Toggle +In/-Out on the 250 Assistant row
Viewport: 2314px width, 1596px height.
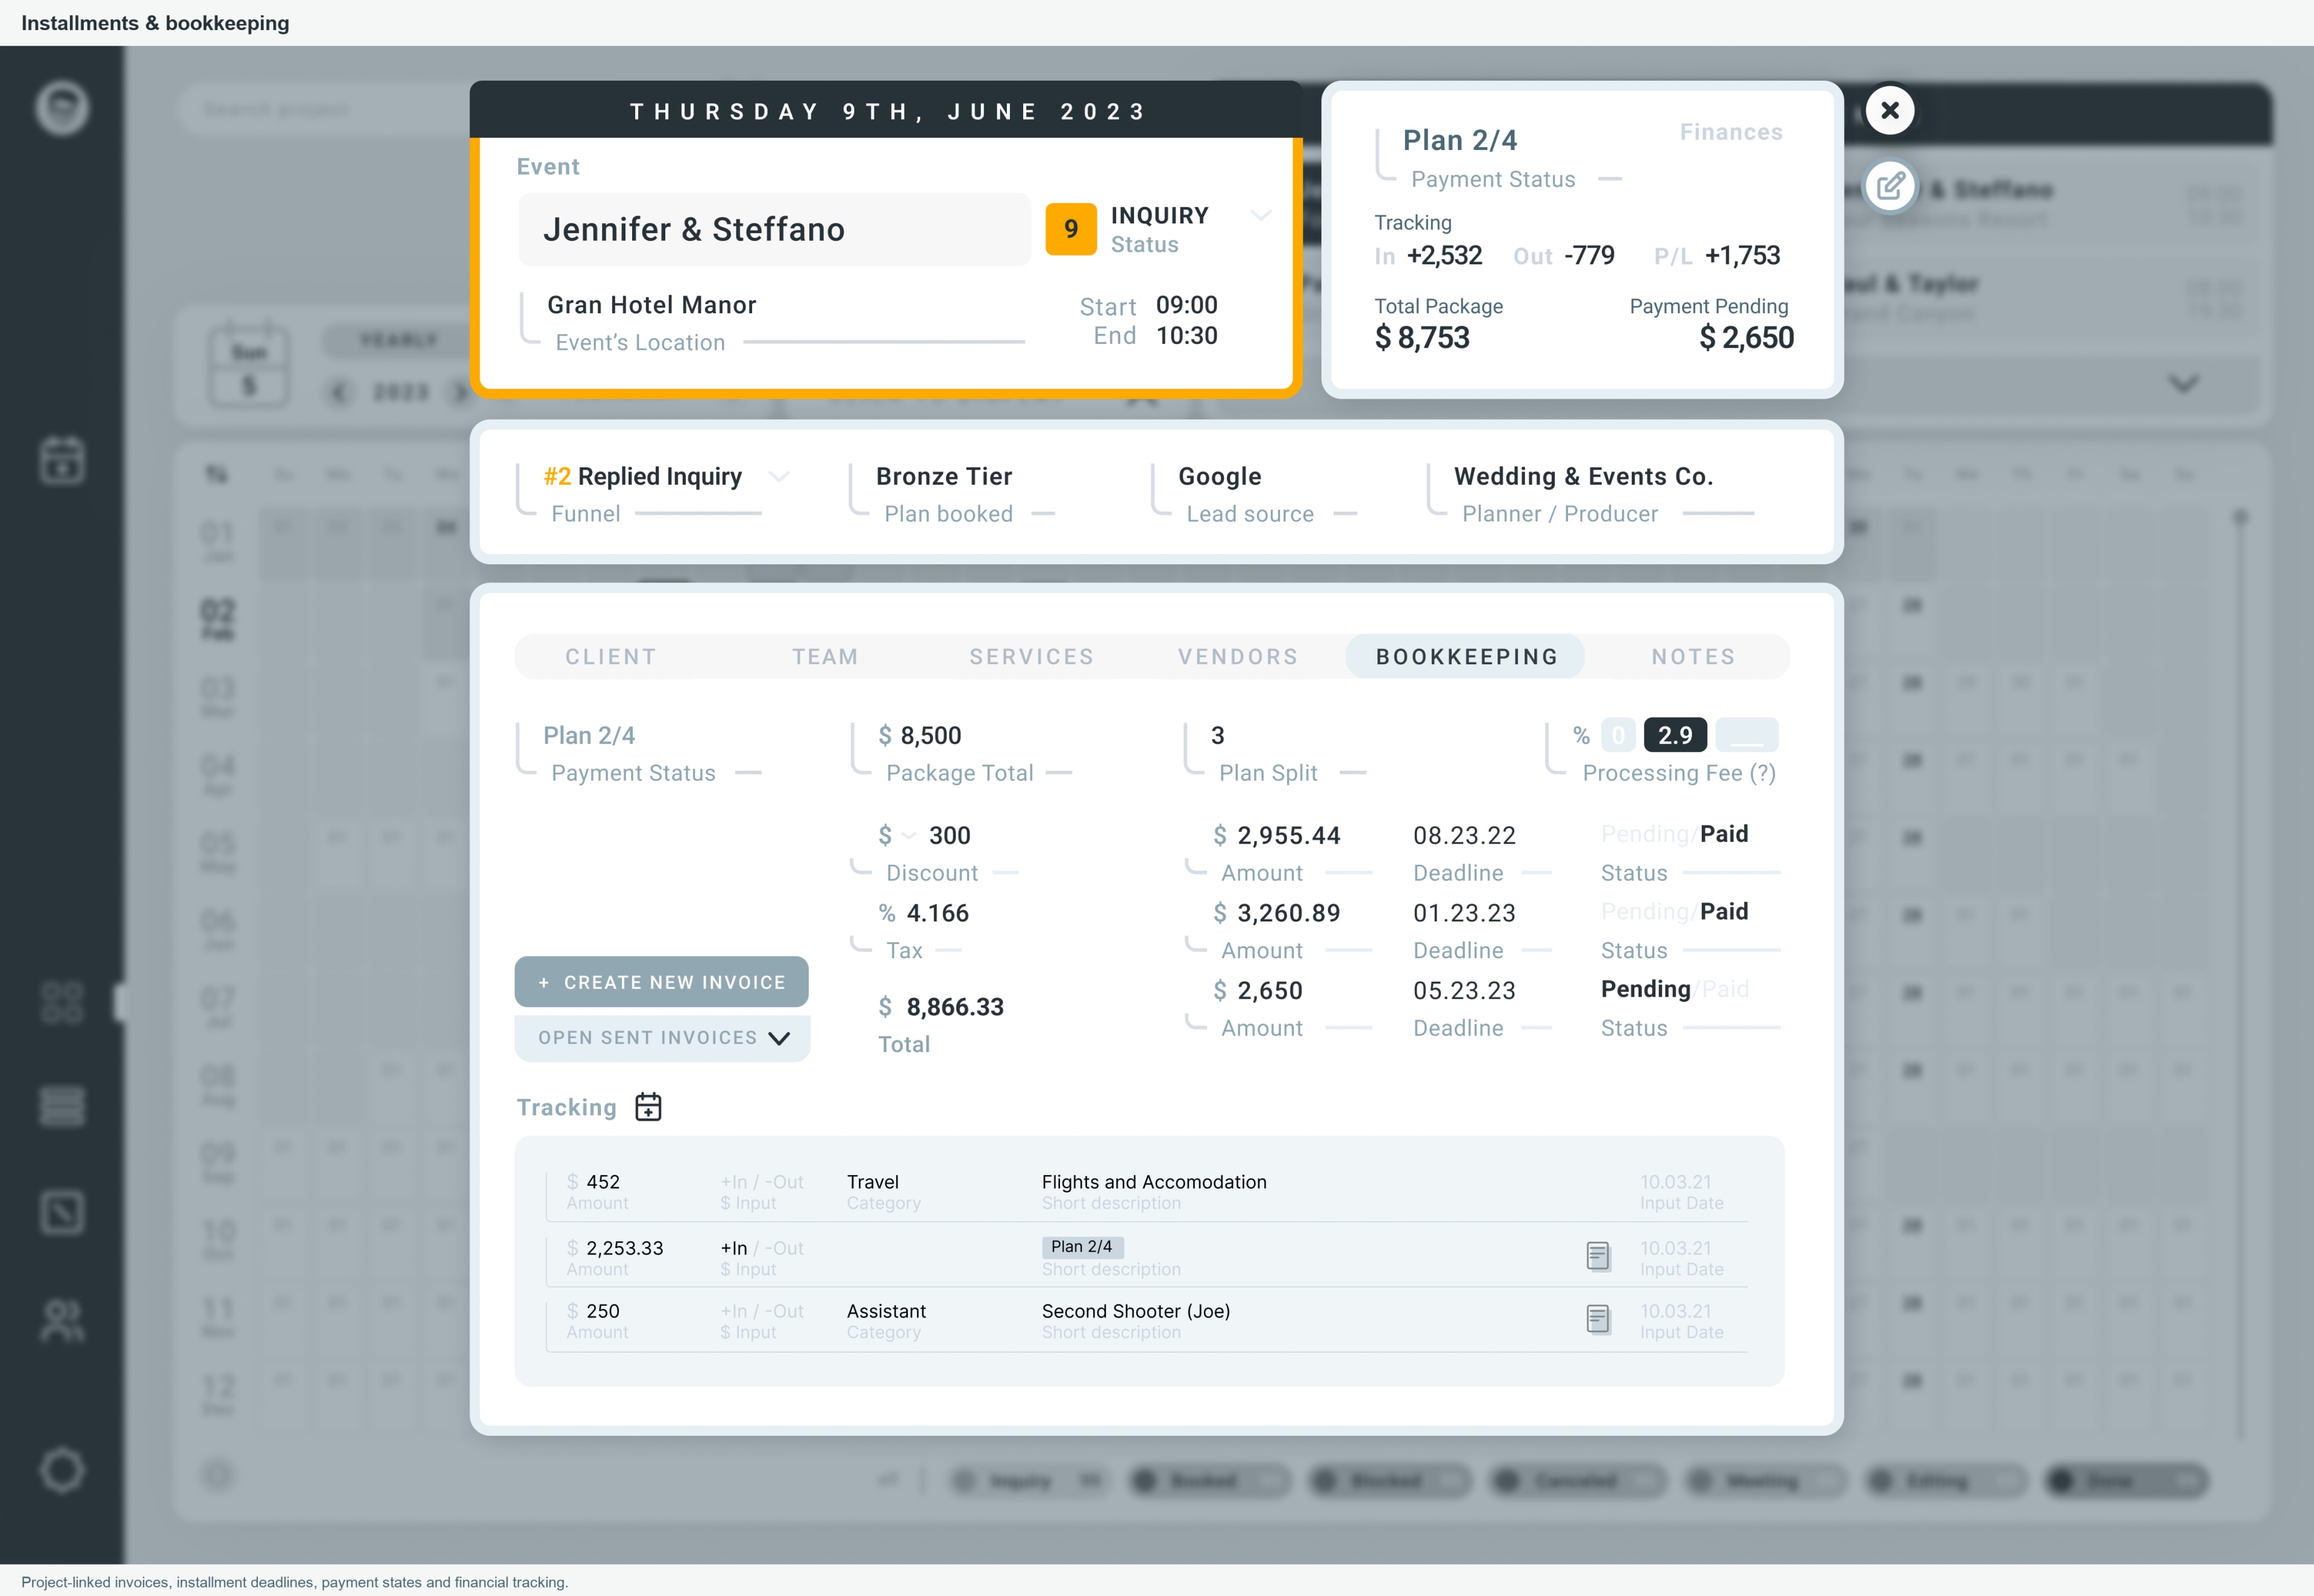tap(761, 1311)
